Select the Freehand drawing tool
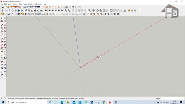This screenshot has height=104, width=185. coord(5,25)
